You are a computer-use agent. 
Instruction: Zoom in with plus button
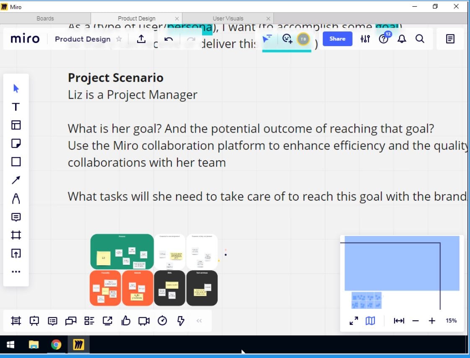pyautogui.click(x=432, y=321)
